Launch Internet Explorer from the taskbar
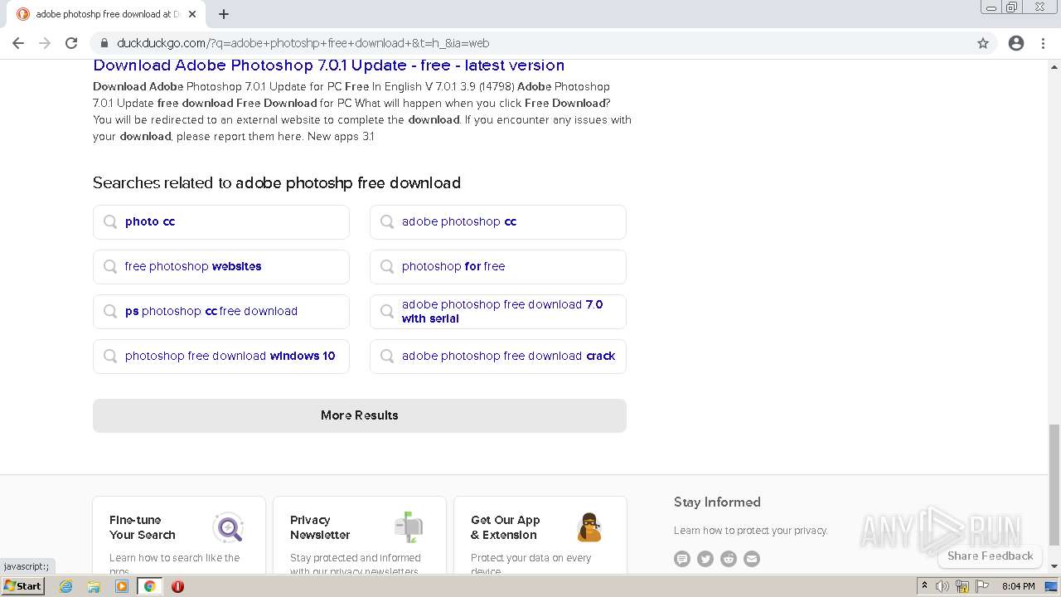Image resolution: width=1061 pixels, height=597 pixels. 66,586
